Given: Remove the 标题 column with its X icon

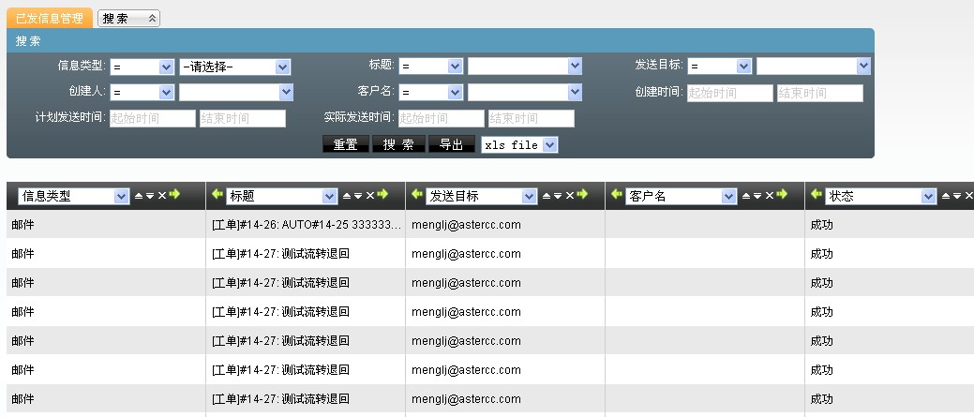Looking at the screenshot, I should coord(369,195).
